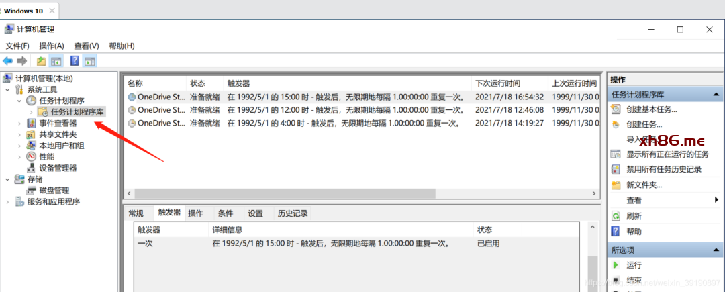Click the Windows 10 VM tab
This screenshot has width=725, height=292.
coord(23,11)
